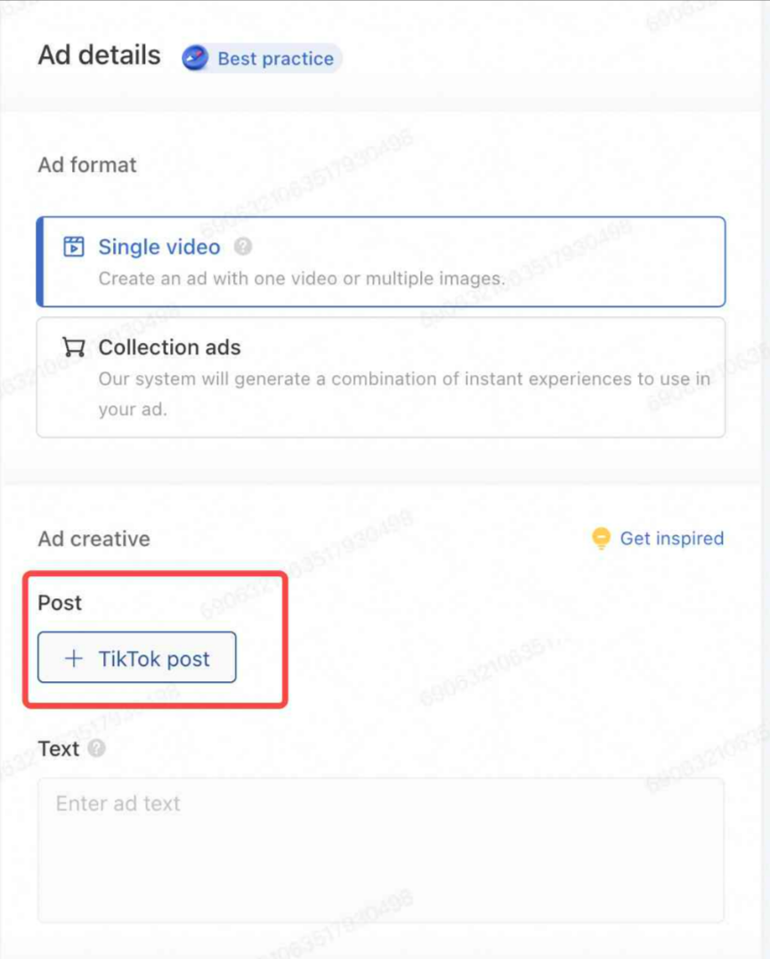Choose the Collection ads format option
The width and height of the screenshot is (770, 959).
pyautogui.click(x=381, y=378)
